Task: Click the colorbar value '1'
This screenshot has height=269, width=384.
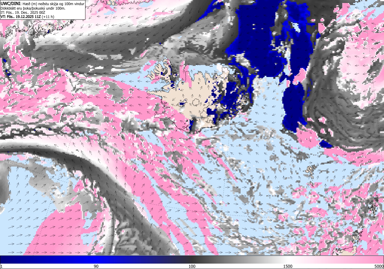Action: tap(1, 266)
